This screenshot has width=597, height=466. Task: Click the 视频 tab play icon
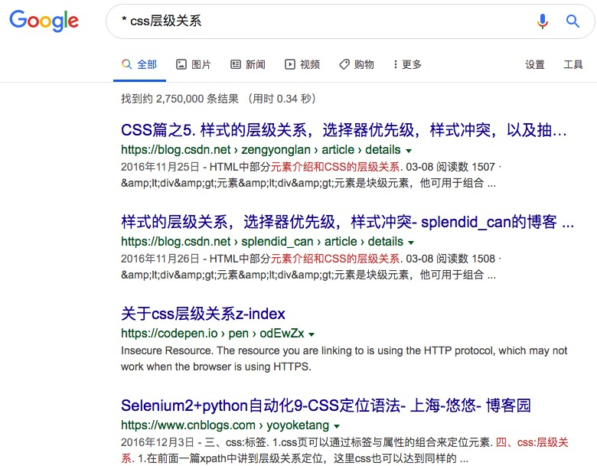(290, 64)
